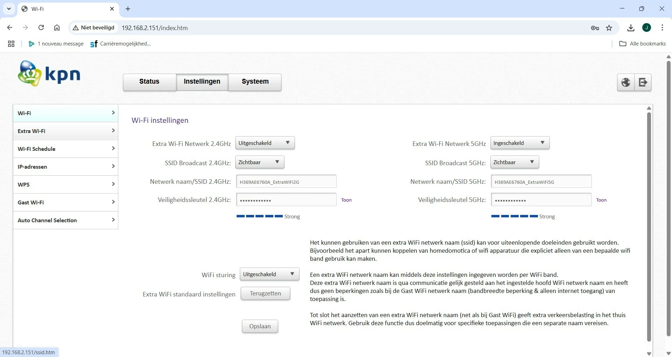Click the 'Extra WiFi standaard instellingen' label
The height and width of the screenshot is (357, 672).
click(189, 294)
